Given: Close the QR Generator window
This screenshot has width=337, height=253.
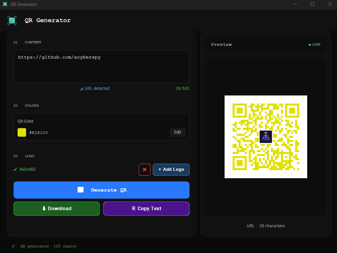Looking at the screenshot, I should click(x=330, y=4).
